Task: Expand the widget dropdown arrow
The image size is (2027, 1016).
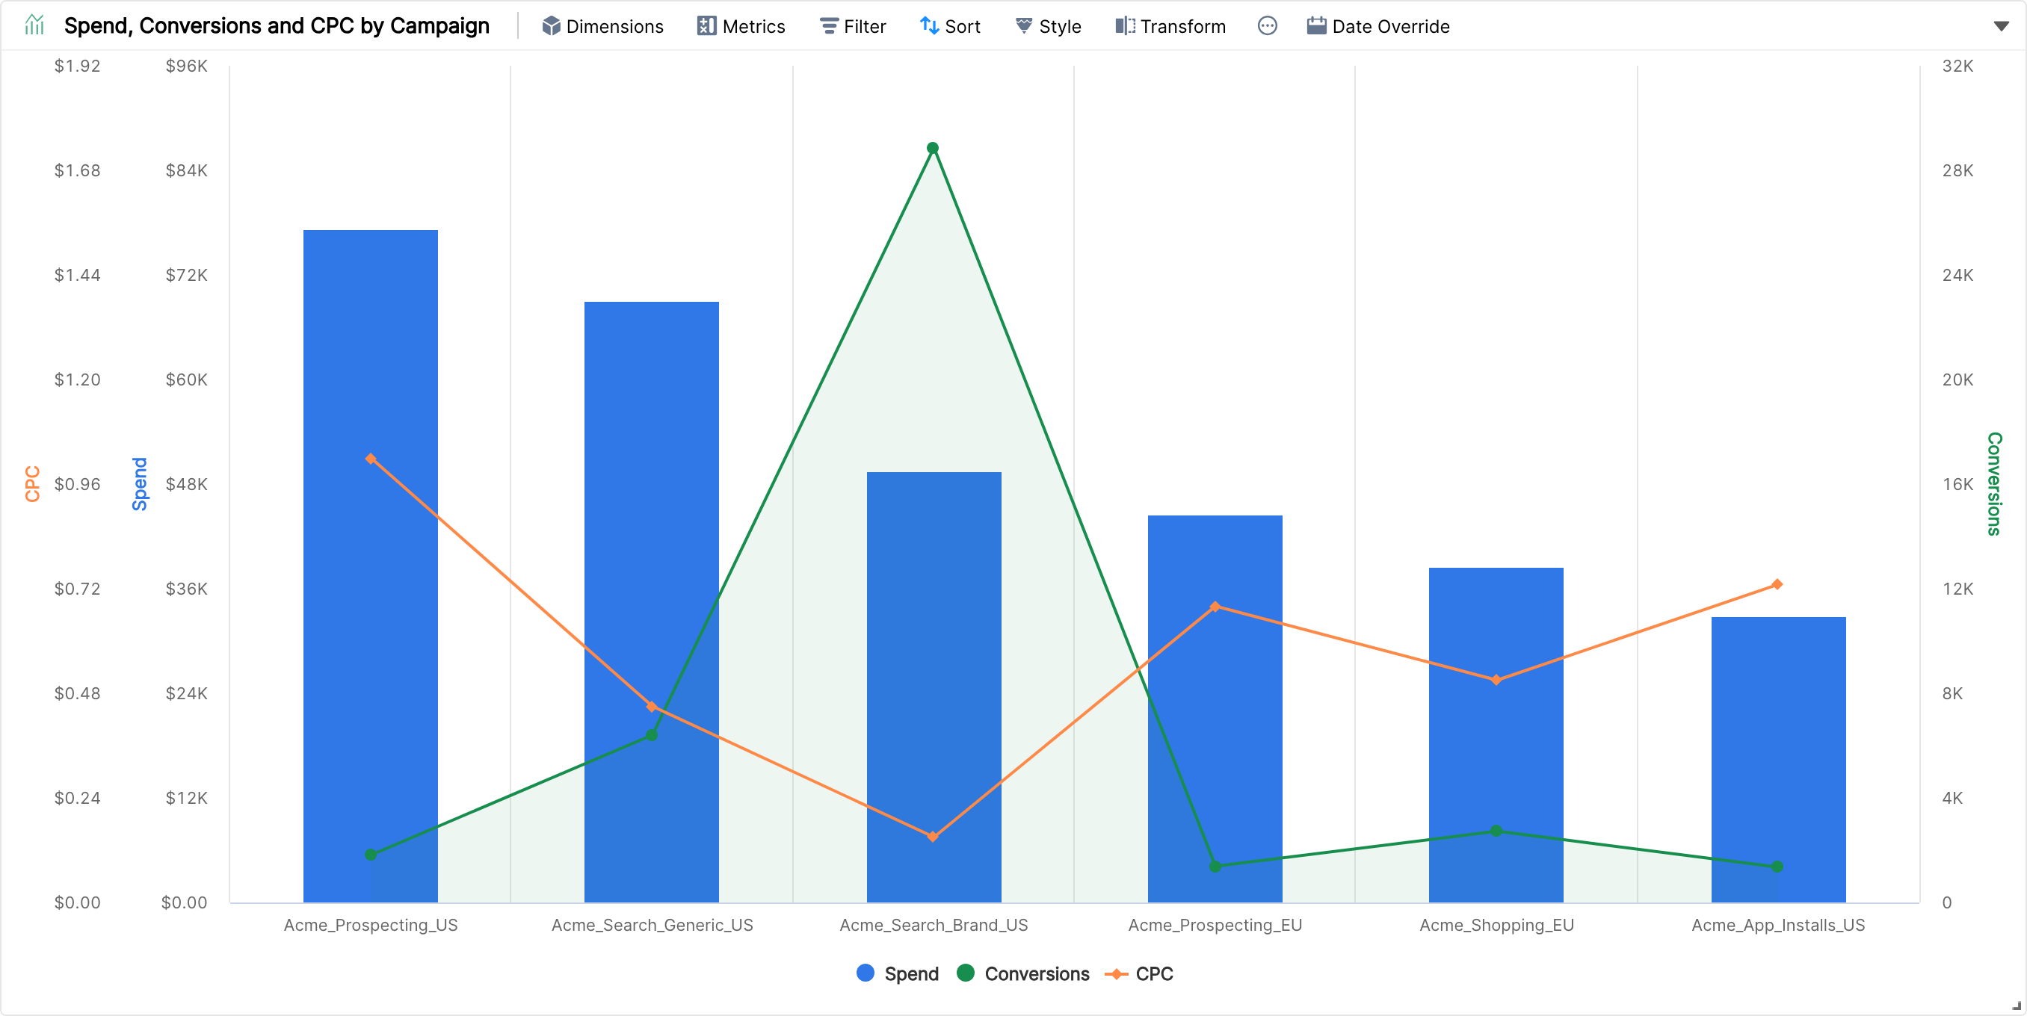Action: 2002,26
